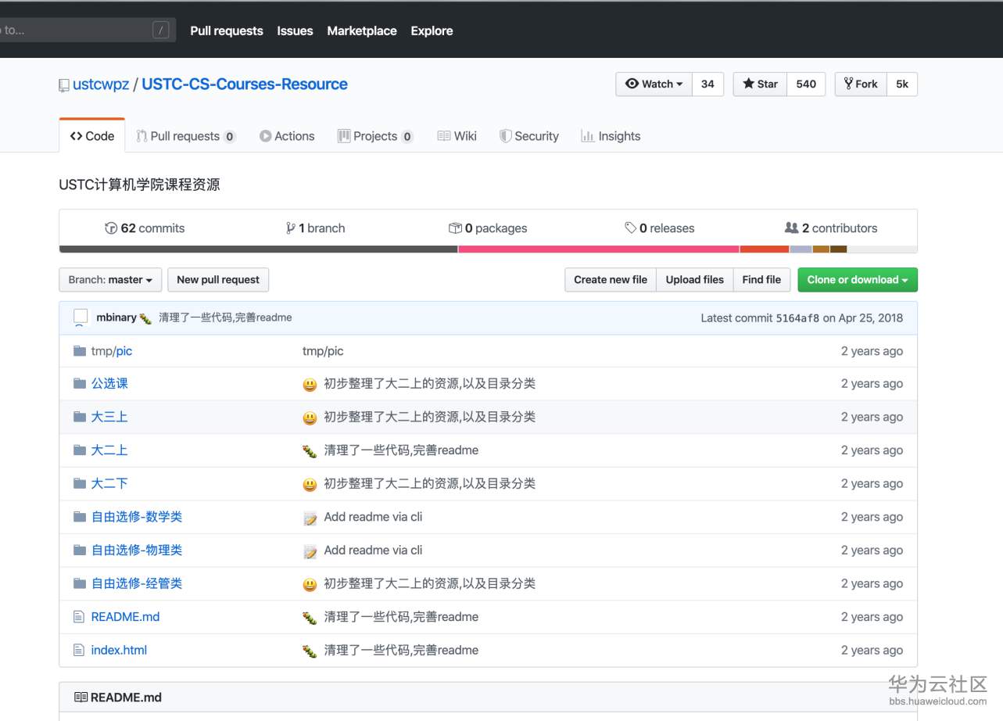The width and height of the screenshot is (1003, 721).
Task: Open the Security tab
Action: coord(529,136)
